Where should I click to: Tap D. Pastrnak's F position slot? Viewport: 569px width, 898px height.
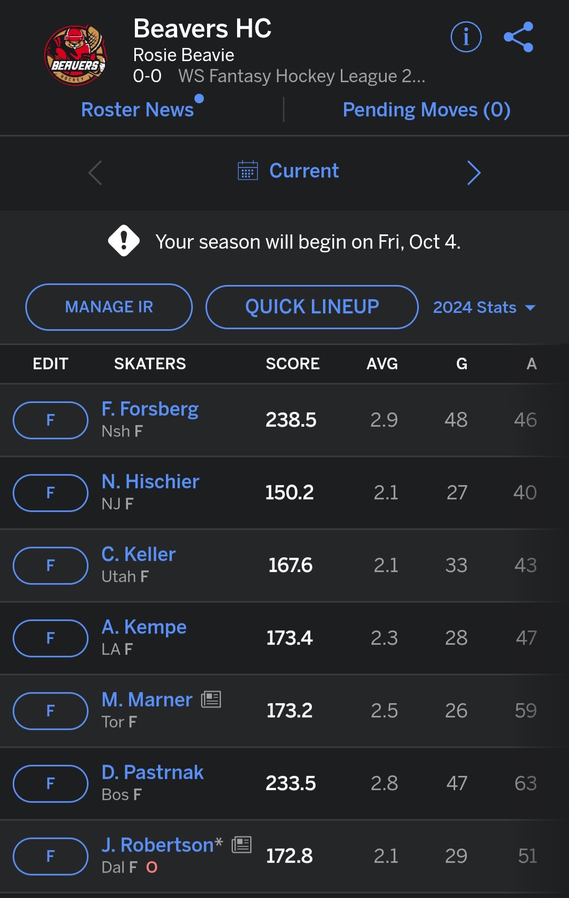point(51,783)
